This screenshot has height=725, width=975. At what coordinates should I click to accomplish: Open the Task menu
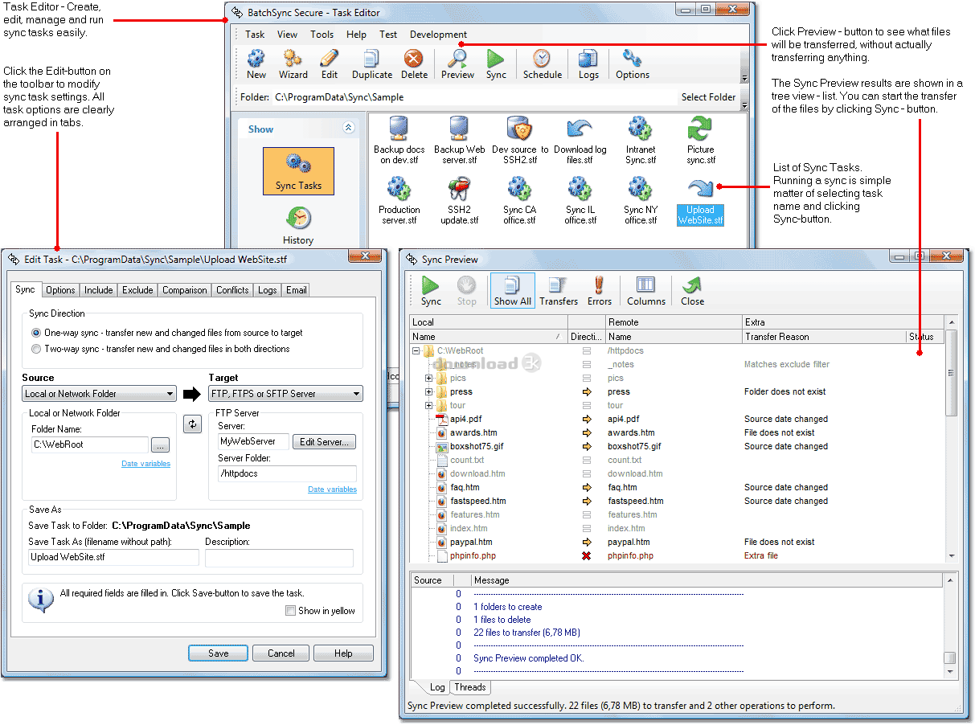255,35
